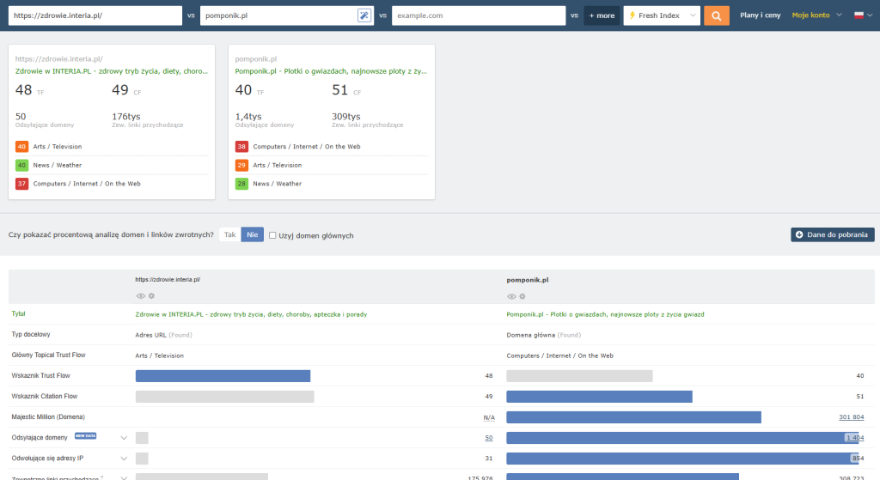880x480 pixels.
Task: Open the Fresh Index dropdown
Action: (662, 15)
